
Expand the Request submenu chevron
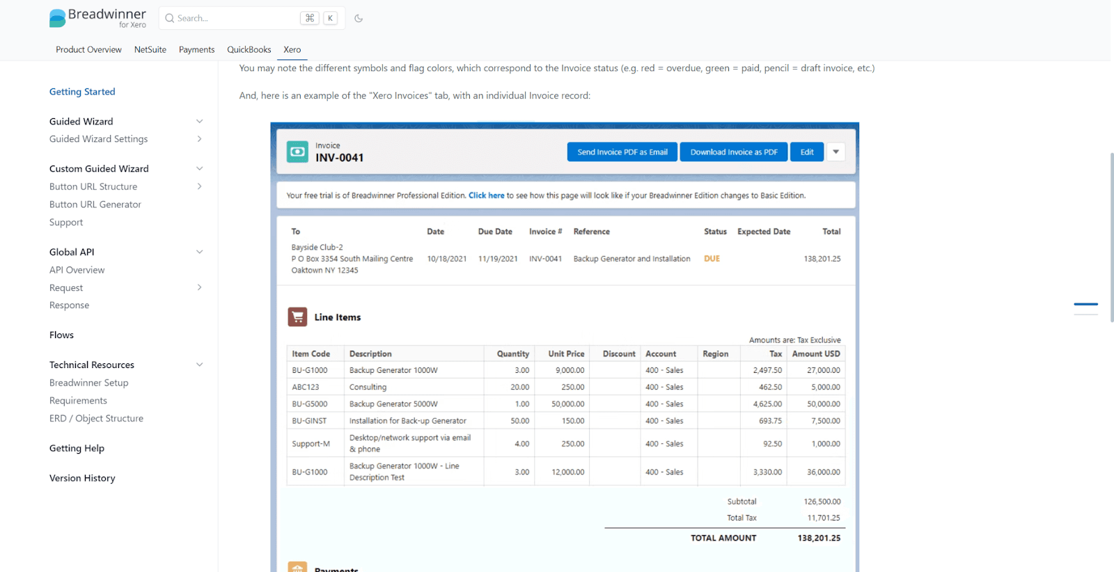click(199, 287)
